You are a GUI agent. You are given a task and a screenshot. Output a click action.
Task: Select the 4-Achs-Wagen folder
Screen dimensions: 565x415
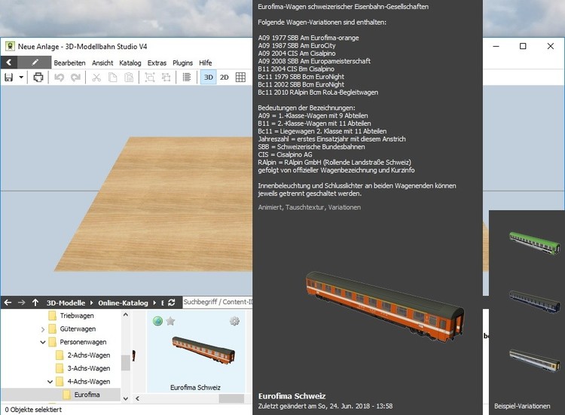click(89, 382)
